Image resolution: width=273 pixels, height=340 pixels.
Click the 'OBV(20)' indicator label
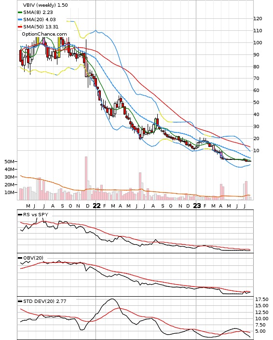point(33,258)
